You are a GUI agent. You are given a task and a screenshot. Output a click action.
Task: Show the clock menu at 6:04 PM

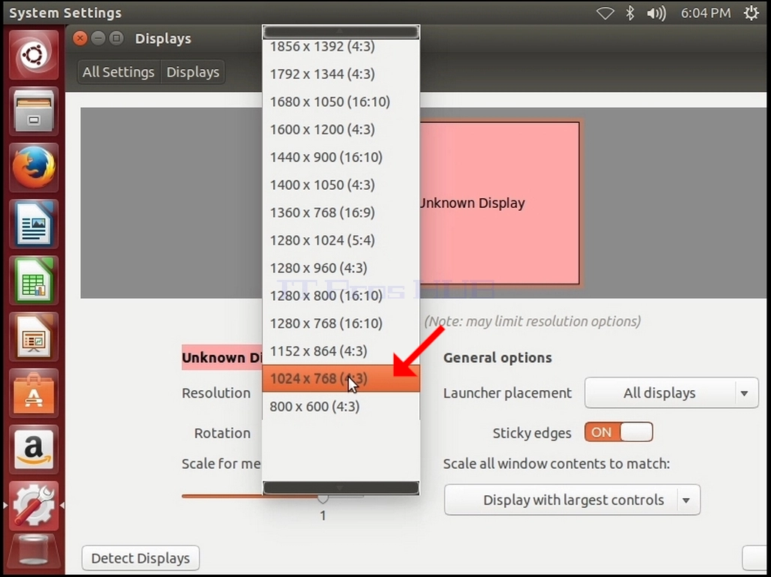pyautogui.click(x=706, y=13)
